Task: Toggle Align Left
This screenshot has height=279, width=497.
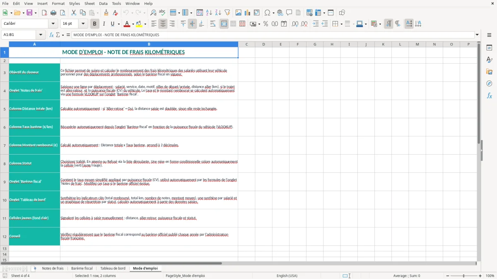Action: (x=154, y=24)
